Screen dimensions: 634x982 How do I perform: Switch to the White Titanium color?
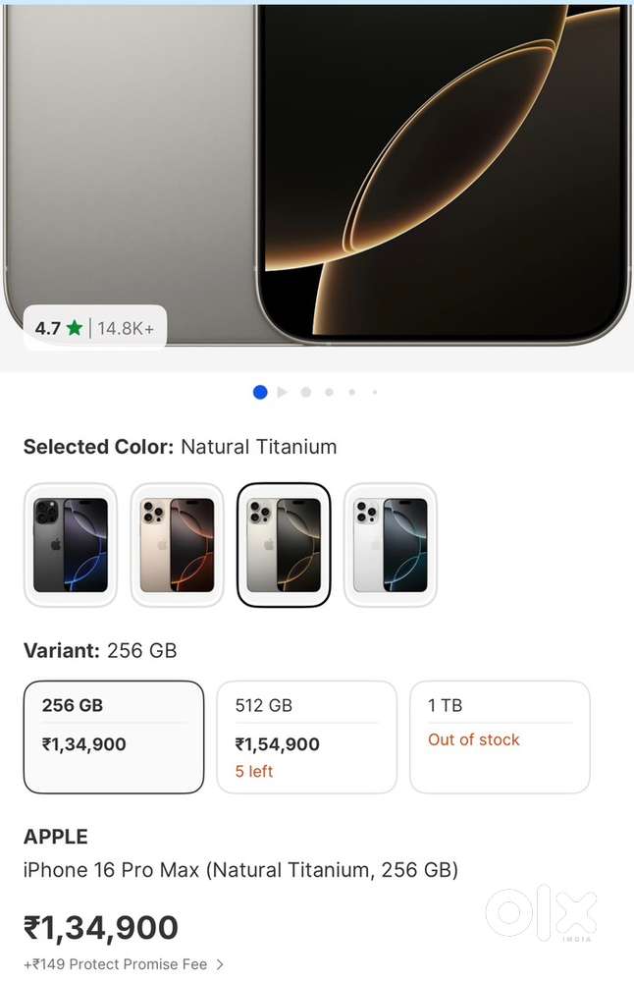(x=391, y=545)
